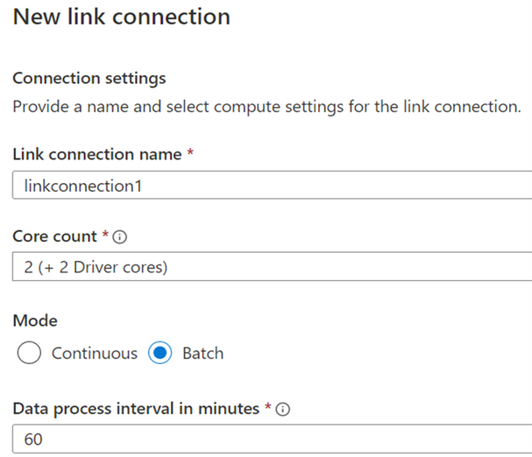This screenshot has width=532, height=457.
Task: Open the Core count dropdown
Action: 272,266
